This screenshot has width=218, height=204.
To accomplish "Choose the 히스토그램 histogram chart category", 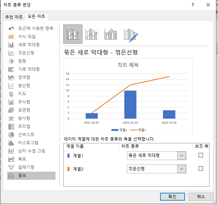I will click(x=31, y=143).
